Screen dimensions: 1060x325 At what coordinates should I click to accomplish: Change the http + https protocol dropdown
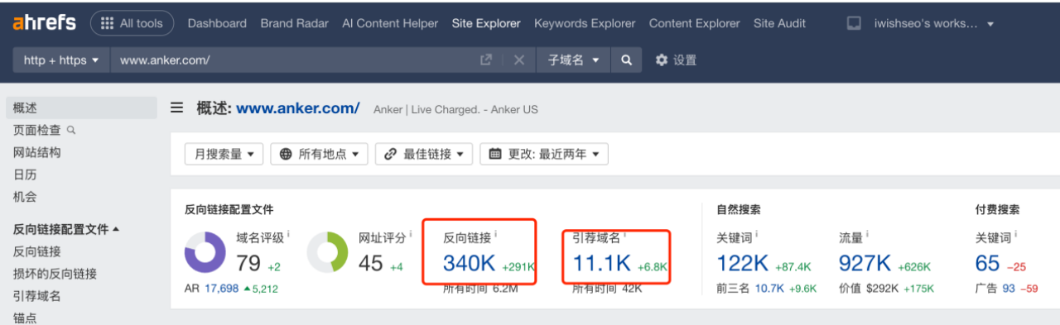pos(61,60)
